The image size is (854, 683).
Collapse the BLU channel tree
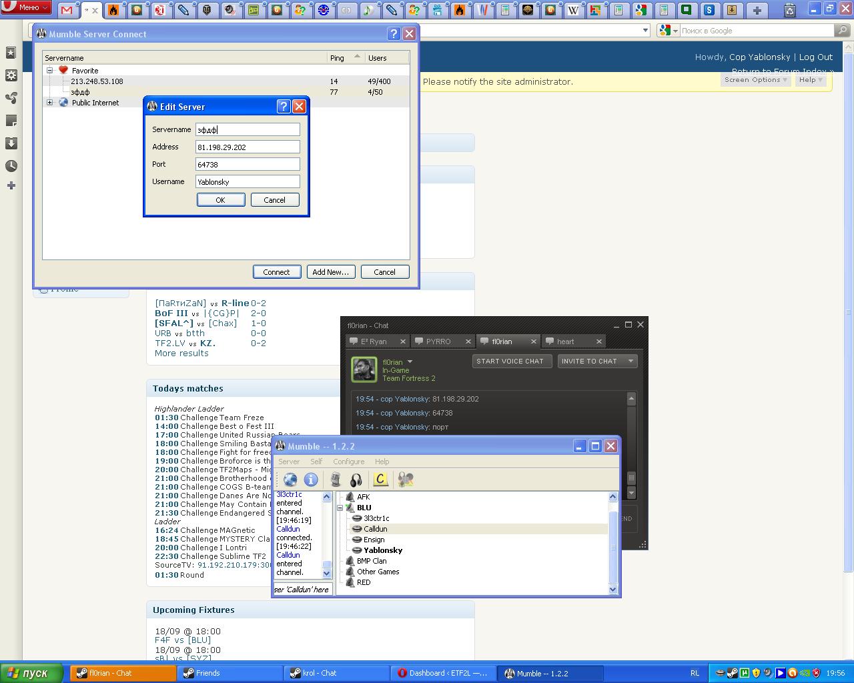pyautogui.click(x=340, y=508)
